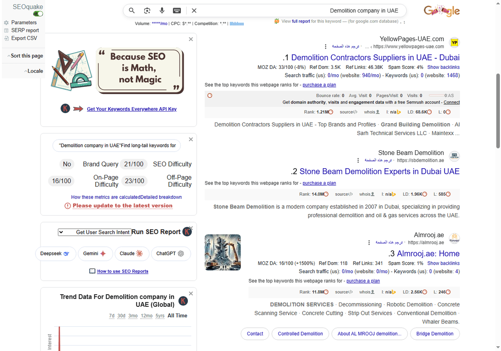Open Get Your Keywords Everywhere API Key link
The image size is (501, 351).
tap(132, 109)
